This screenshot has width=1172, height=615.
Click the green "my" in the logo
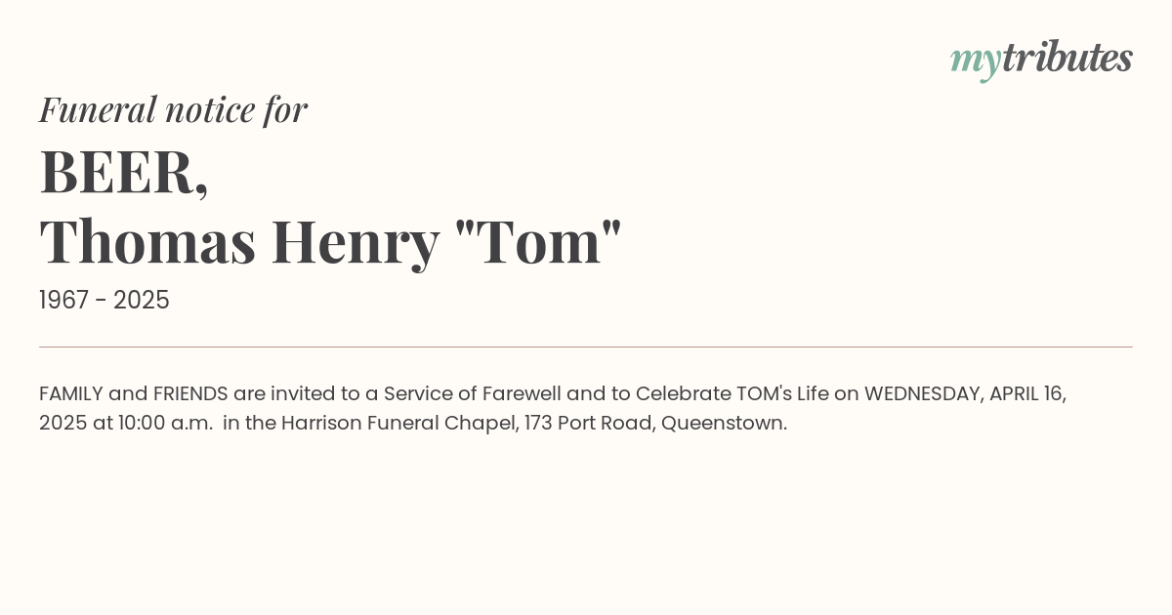click(976, 62)
